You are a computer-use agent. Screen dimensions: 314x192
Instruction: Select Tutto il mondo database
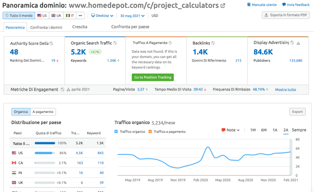click(19, 16)
